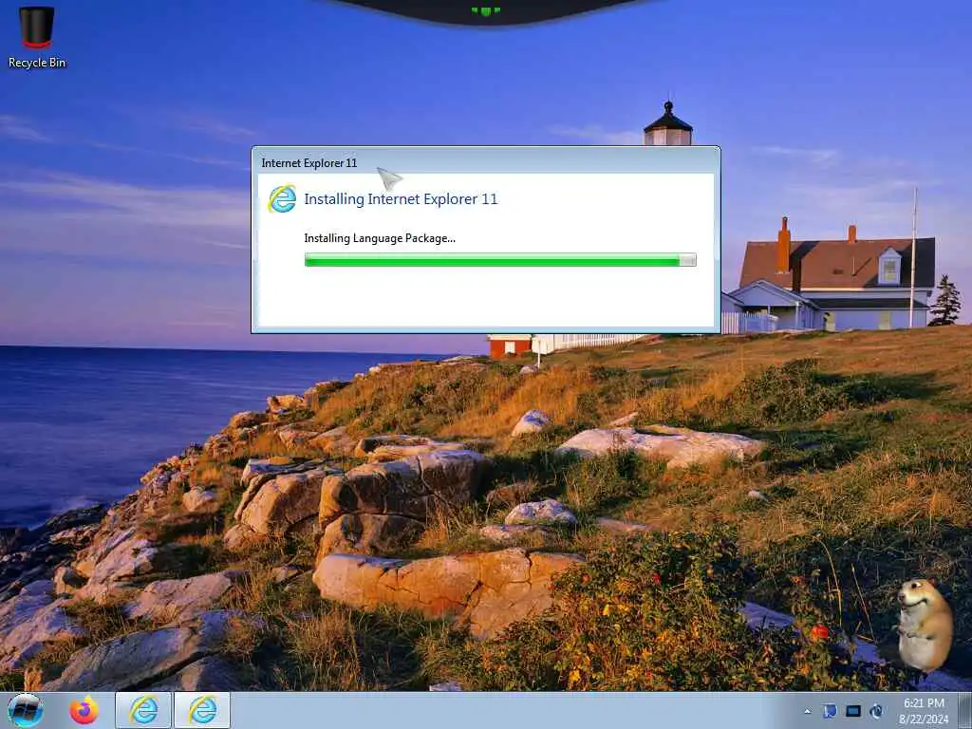Click the "Installing Language Package..." status text
This screenshot has height=729, width=972.
[x=380, y=238]
